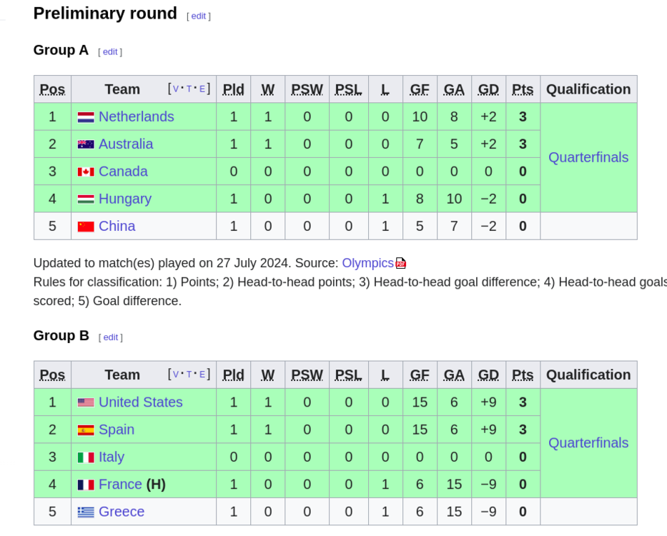Click the Group B template edit 'E' link
667x536 pixels.
(x=202, y=375)
